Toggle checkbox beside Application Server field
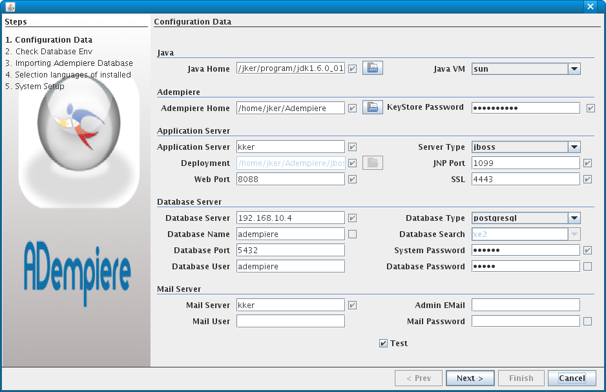 pyautogui.click(x=353, y=147)
